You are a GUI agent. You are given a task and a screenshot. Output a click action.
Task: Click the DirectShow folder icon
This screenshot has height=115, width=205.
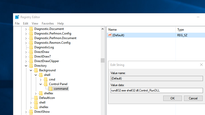31,112
